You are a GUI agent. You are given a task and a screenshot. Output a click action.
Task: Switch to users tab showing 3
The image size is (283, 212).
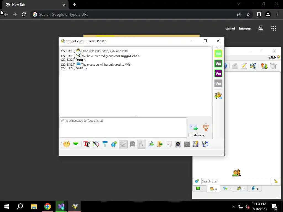click(213, 189)
